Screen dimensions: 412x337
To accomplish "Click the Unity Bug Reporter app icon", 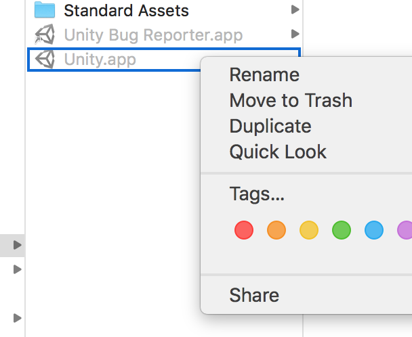I will tap(45, 35).
